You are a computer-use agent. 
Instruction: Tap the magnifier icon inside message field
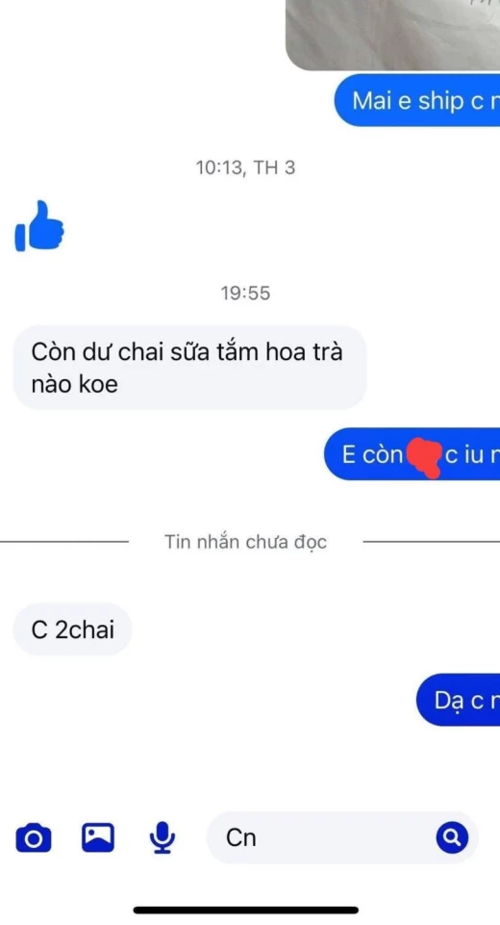pos(452,837)
